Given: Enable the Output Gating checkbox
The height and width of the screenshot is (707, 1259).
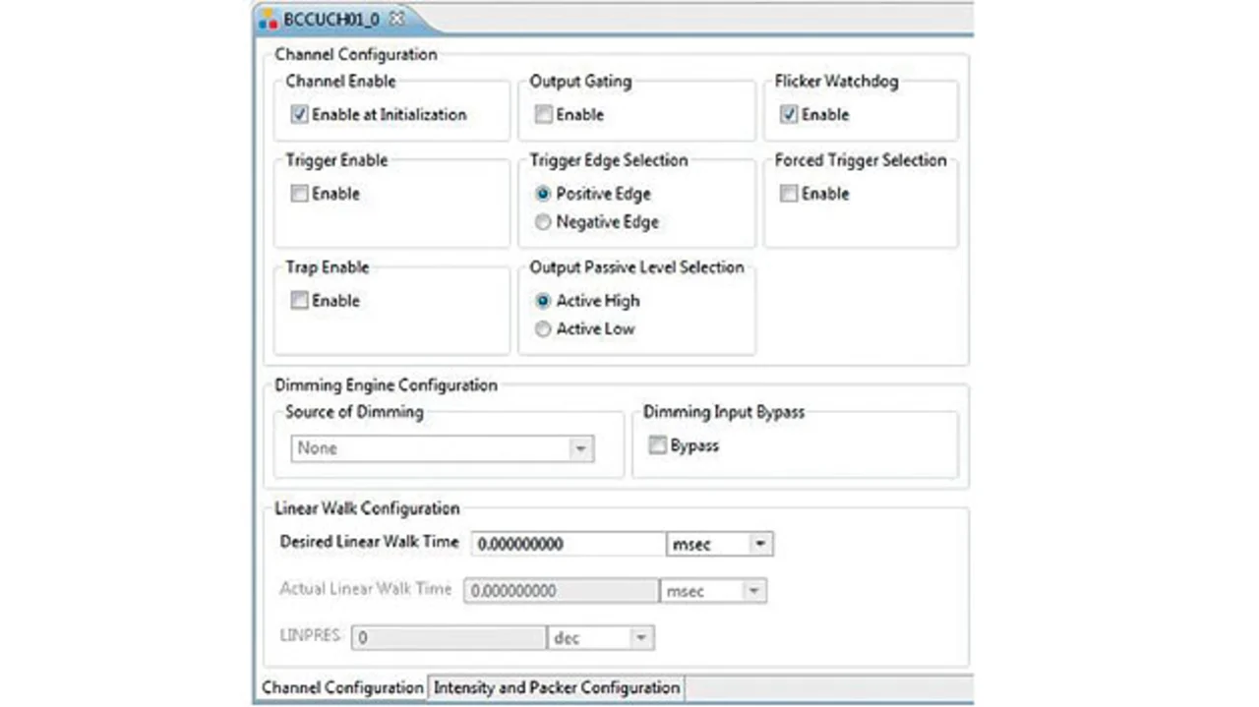Looking at the screenshot, I should pyautogui.click(x=543, y=115).
